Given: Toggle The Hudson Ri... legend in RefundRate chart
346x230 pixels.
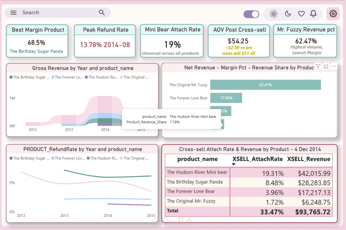Looking at the screenshot, I should click(x=102, y=158).
